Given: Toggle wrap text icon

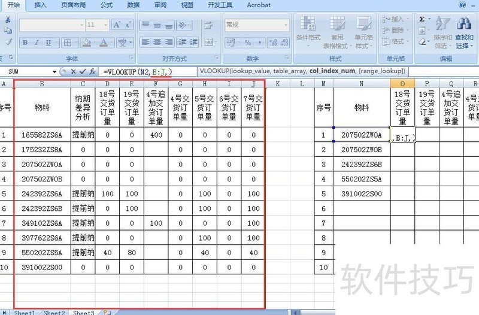Looking at the screenshot, I should point(208,25).
